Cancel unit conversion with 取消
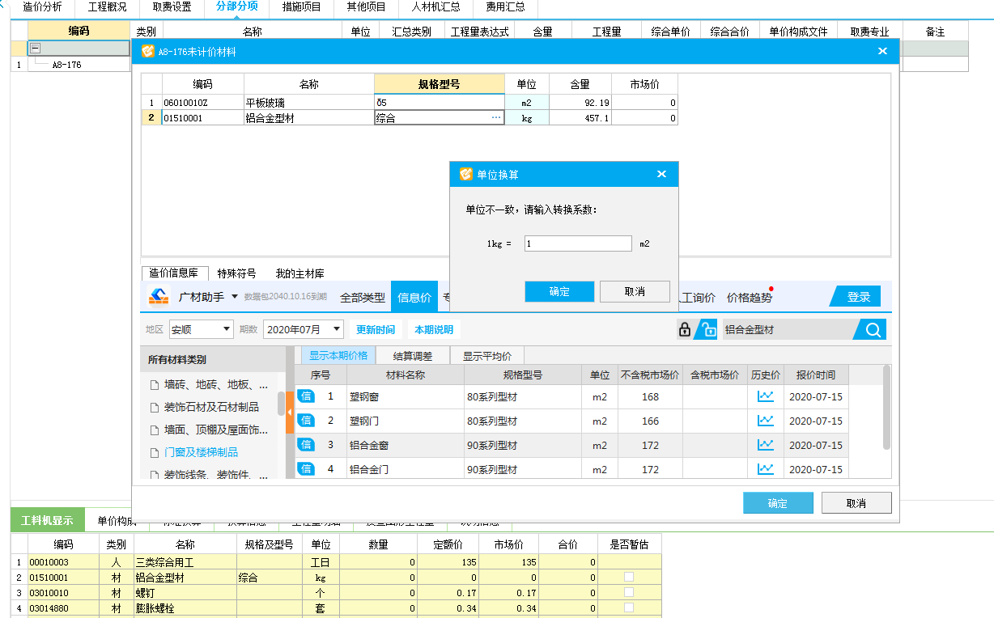This screenshot has width=994, height=618. (x=635, y=291)
